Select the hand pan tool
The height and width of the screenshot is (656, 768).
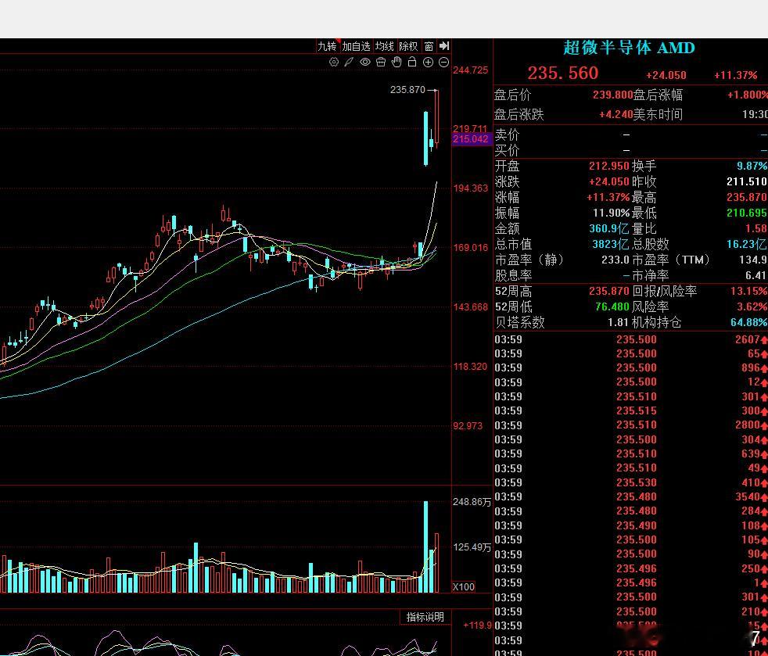397,62
